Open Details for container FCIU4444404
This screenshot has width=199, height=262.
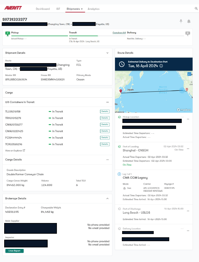(105, 138)
